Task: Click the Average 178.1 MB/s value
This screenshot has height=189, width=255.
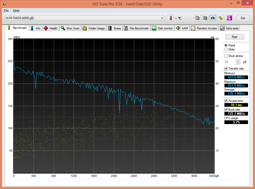Action: coord(236,94)
